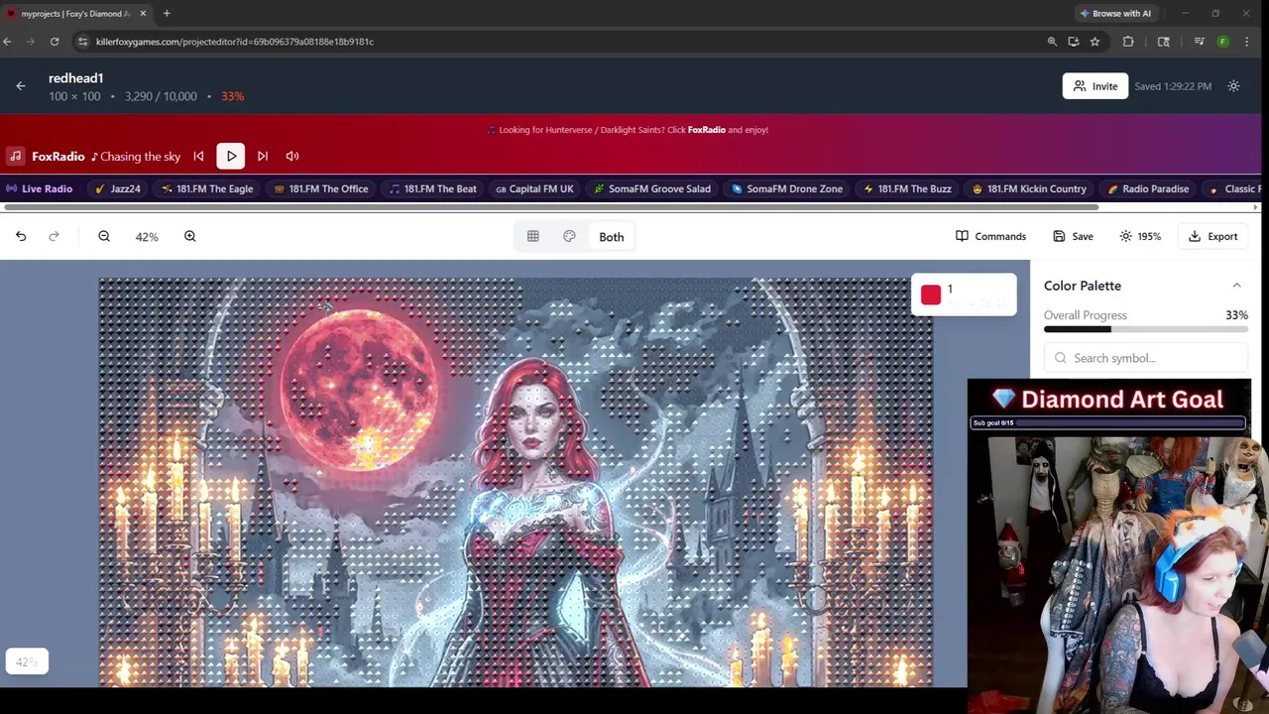Choose 181.FM The Office station
The image size is (1269, 714).
[x=320, y=188]
